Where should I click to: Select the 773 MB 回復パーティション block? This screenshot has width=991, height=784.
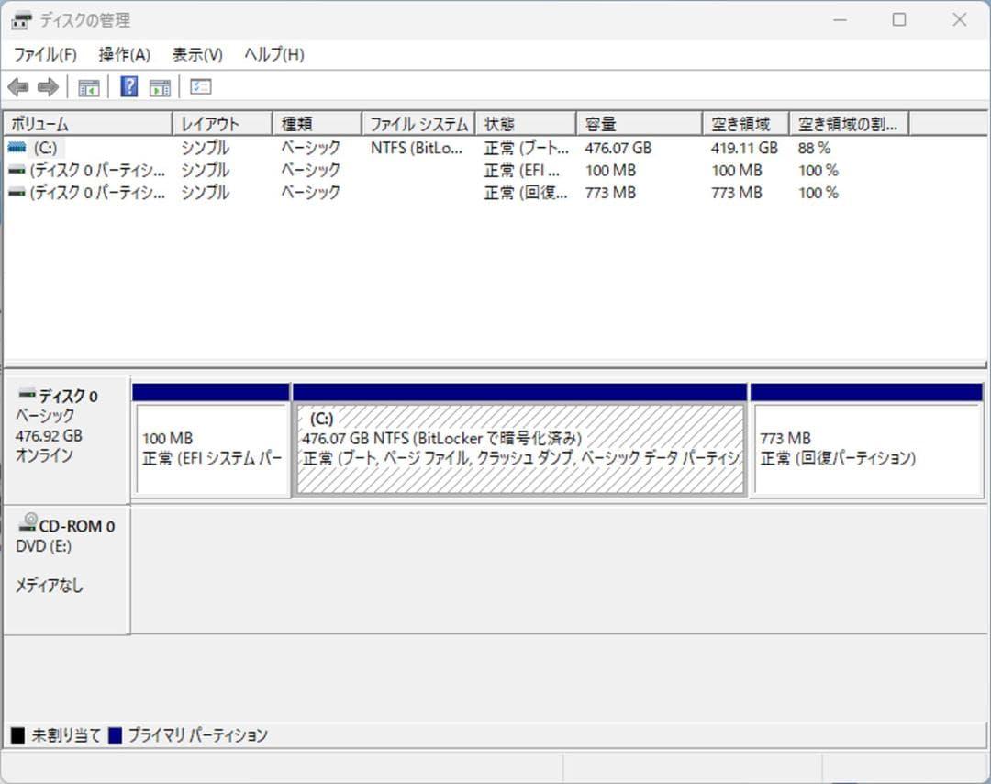point(865,441)
